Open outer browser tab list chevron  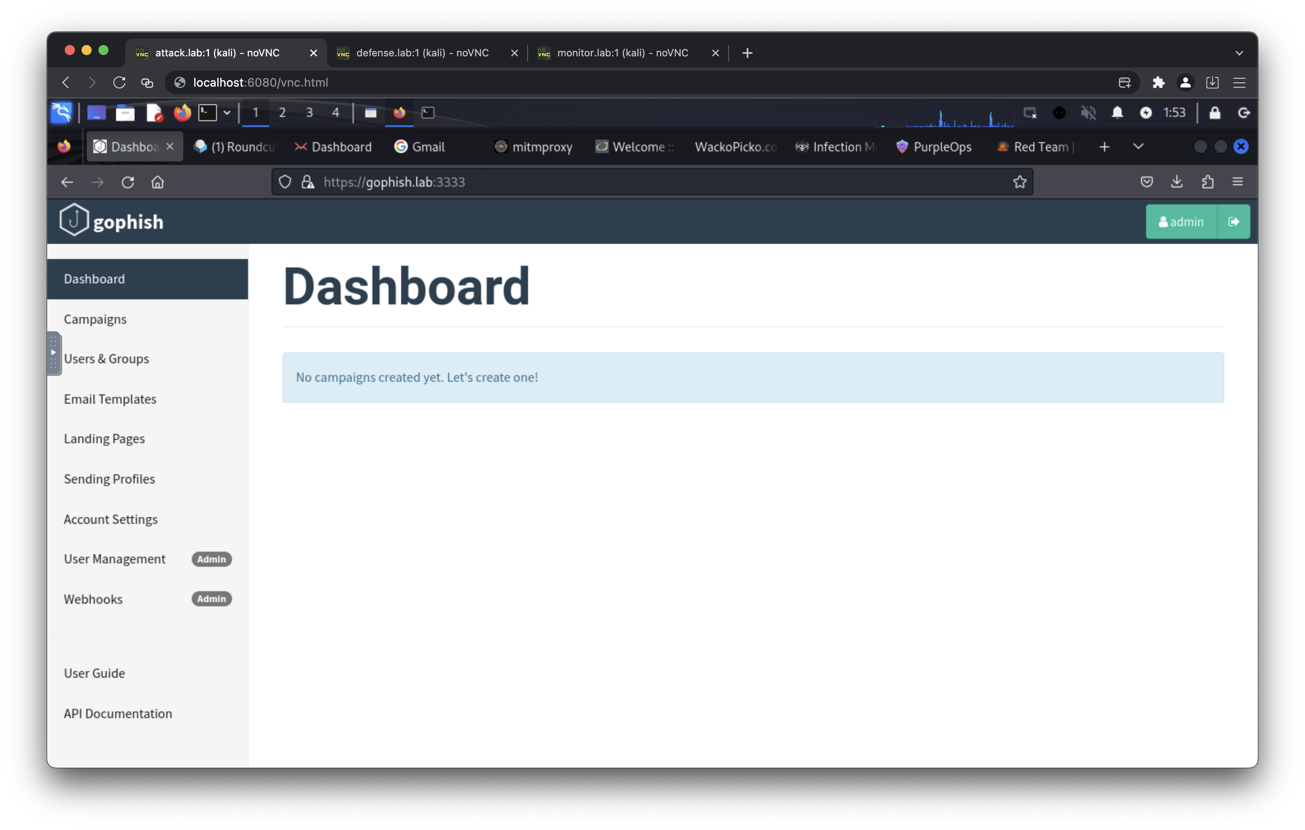pos(1239,53)
